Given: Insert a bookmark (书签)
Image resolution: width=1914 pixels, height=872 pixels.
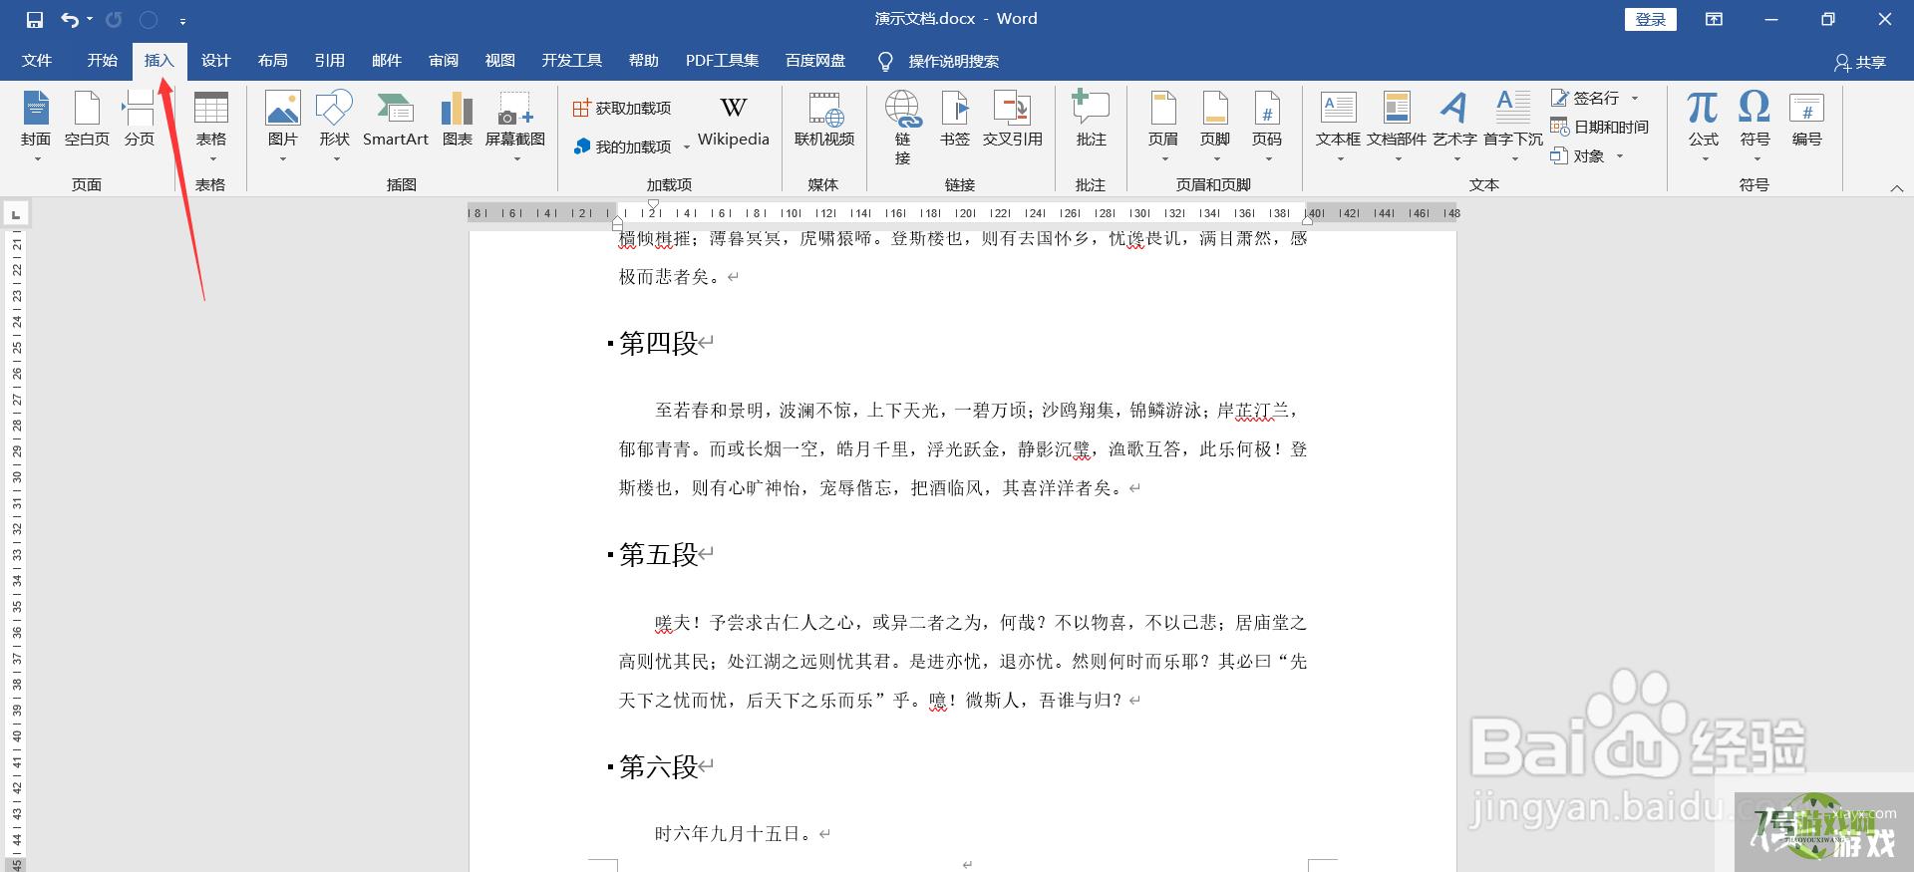Looking at the screenshot, I should pos(955,120).
